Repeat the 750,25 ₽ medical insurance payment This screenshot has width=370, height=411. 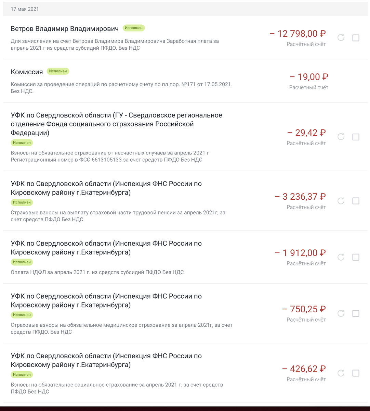pos(341,313)
